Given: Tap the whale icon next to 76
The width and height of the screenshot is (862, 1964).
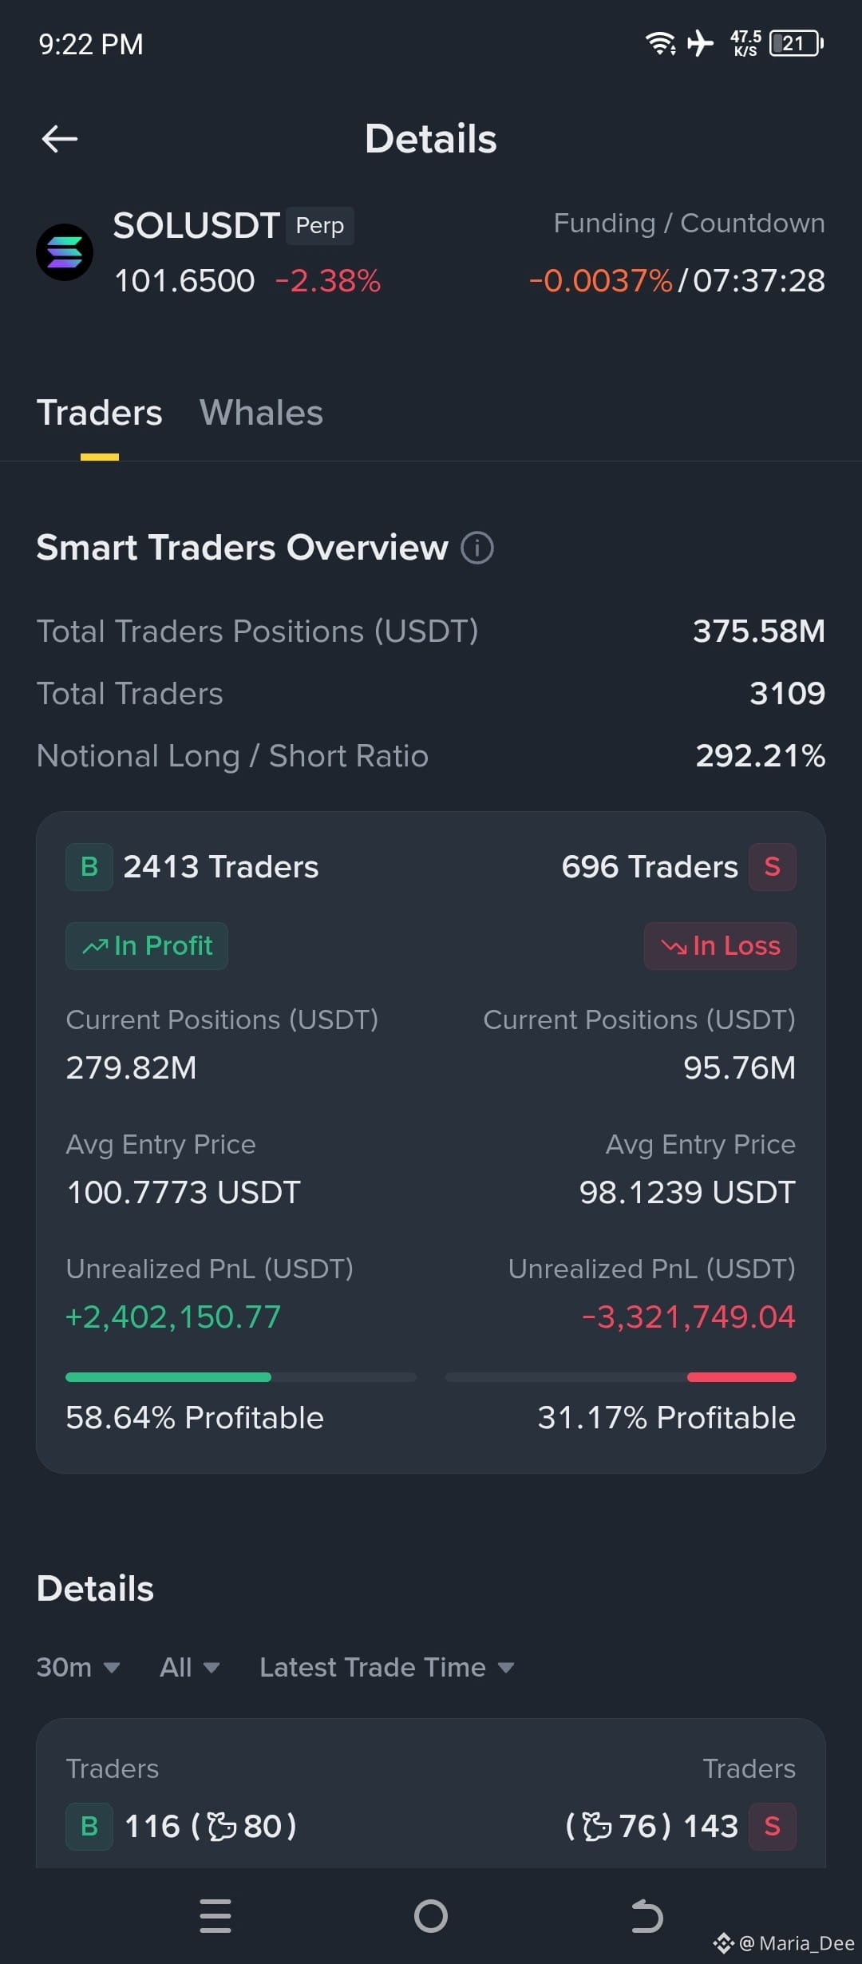Looking at the screenshot, I should (597, 1826).
